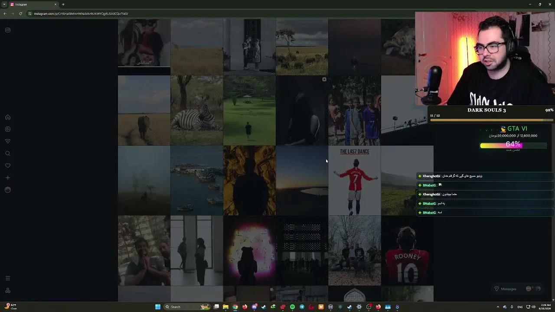Image resolution: width=555 pixels, height=312 pixels.
Task: View site information icon in address bar
Action: coord(29,13)
